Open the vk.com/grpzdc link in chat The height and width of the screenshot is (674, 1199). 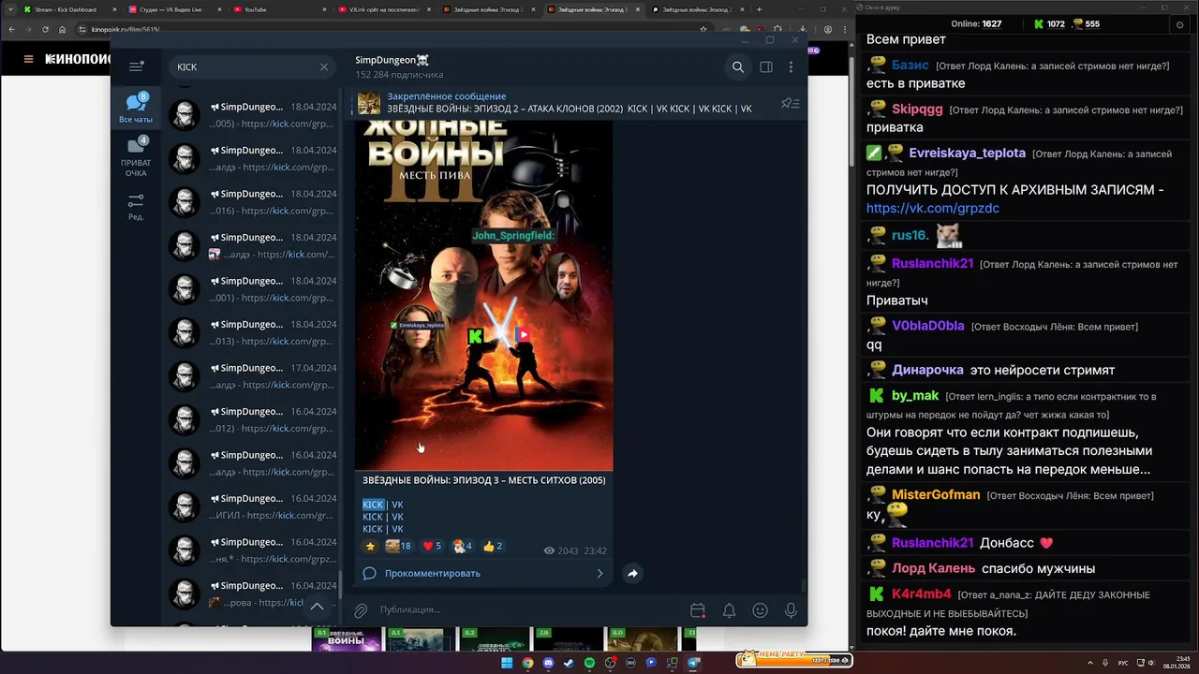click(x=932, y=209)
